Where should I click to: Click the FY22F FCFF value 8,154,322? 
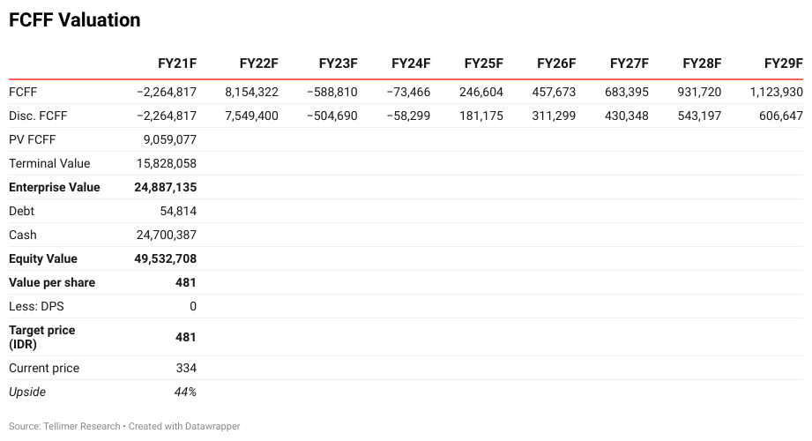pos(251,93)
